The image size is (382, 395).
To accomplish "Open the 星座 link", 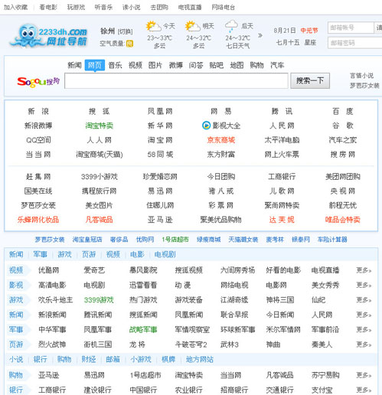I will click(310, 42).
